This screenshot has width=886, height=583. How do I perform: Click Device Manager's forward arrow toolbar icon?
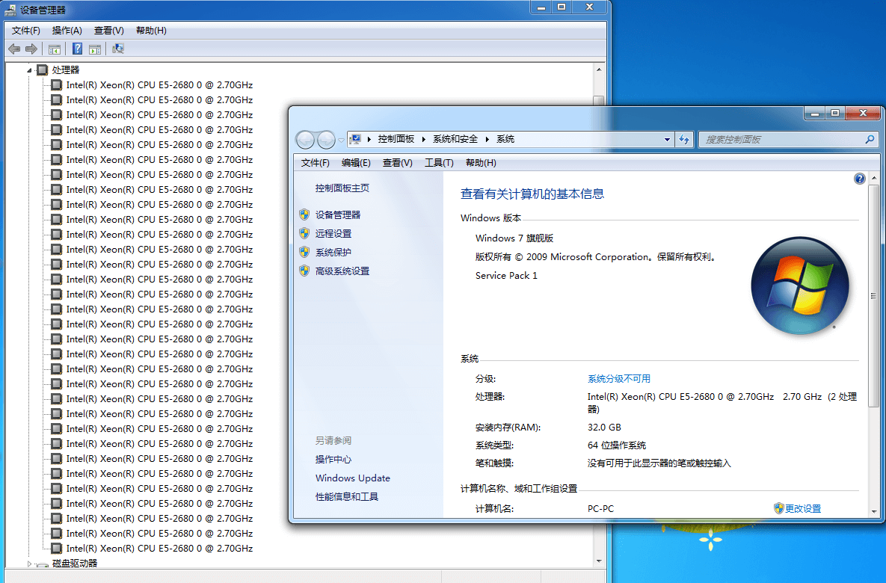[31, 49]
